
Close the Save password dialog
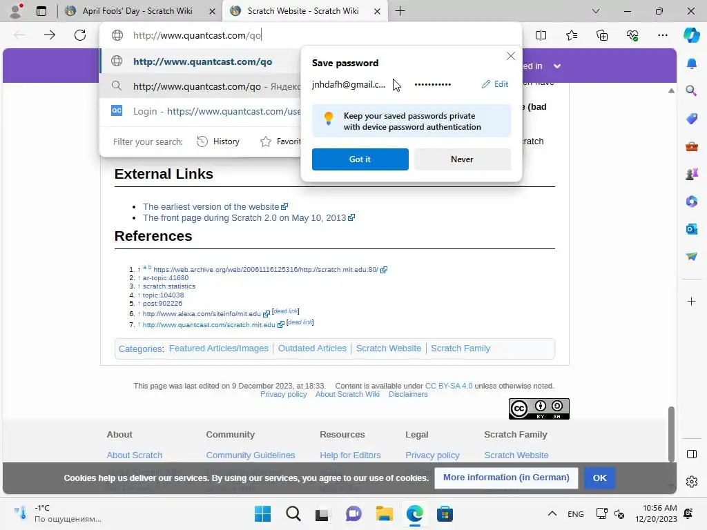[x=510, y=56]
